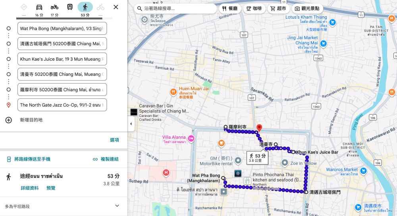397x216 pixels.
Task: Open route 選項 options
Action: 114,140
